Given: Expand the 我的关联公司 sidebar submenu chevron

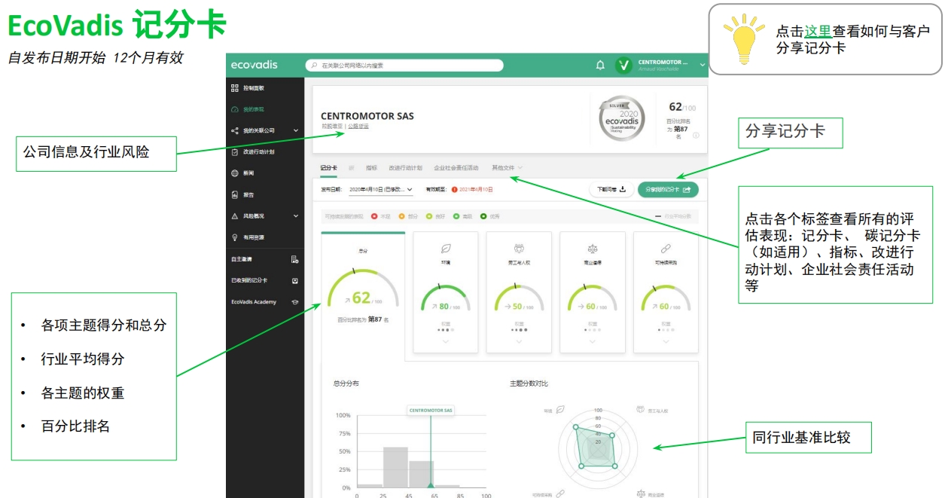Looking at the screenshot, I should click(x=295, y=131).
